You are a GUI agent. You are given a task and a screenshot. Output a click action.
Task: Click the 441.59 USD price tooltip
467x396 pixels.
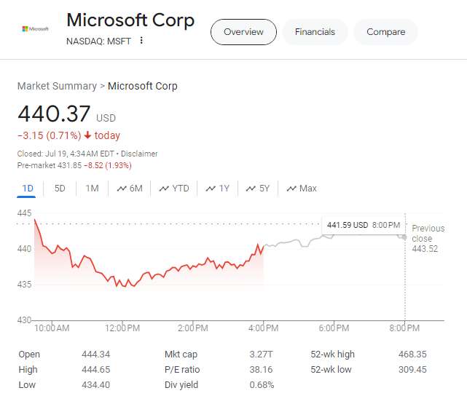point(363,225)
